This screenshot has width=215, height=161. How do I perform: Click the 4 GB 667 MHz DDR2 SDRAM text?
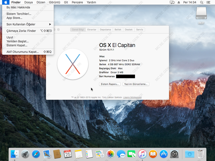click(124, 65)
